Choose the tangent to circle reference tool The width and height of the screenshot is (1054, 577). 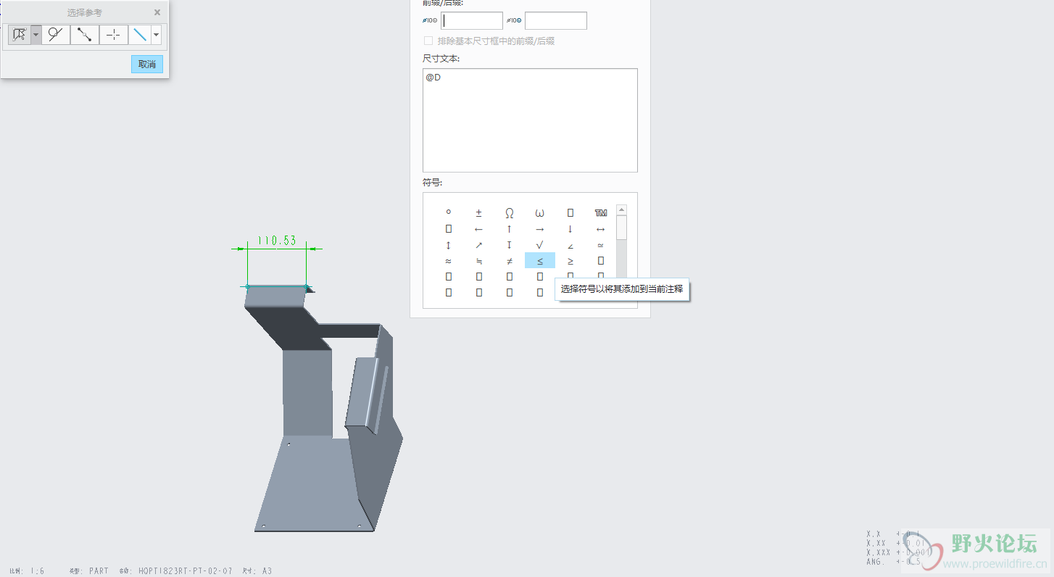[x=56, y=34]
